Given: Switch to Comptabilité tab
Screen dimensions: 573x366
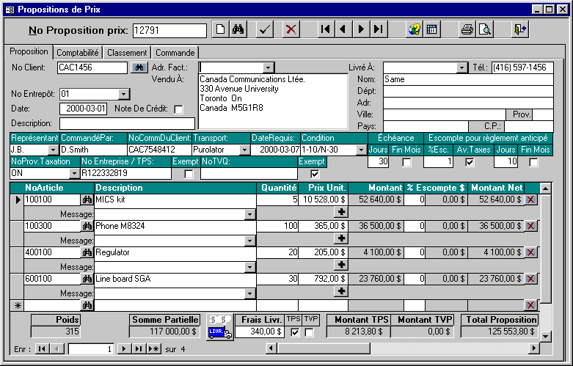Looking at the screenshot, I should click(x=78, y=53).
